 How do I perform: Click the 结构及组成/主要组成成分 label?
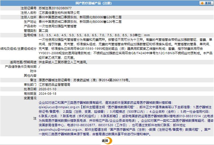pos(18,49)
